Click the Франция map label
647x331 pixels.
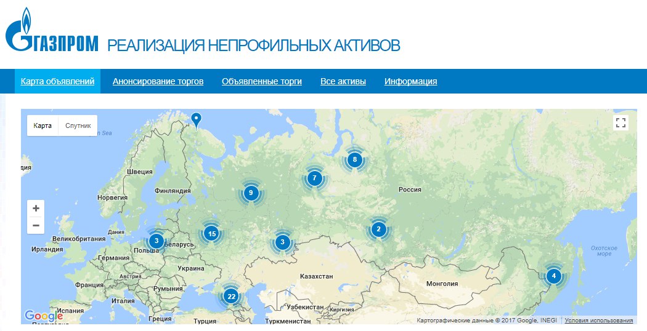click(x=89, y=285)
